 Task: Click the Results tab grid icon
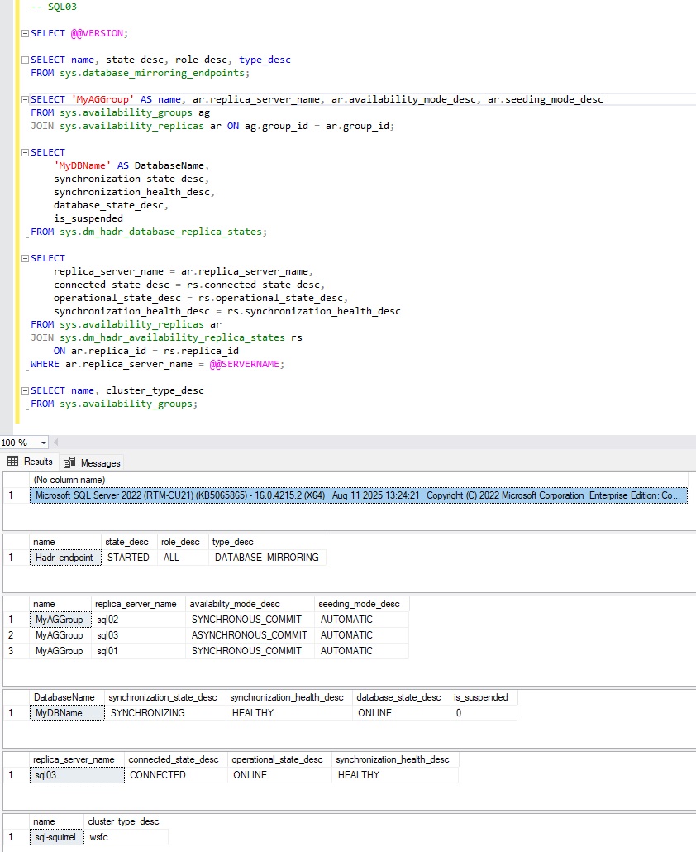point(12,462)
